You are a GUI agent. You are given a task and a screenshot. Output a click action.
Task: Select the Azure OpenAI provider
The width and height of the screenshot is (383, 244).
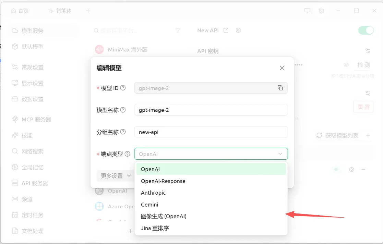(x=115, y=206)
